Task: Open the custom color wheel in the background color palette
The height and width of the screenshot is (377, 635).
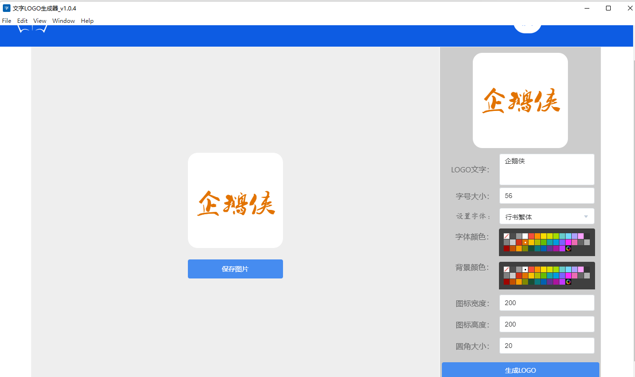Action: pyautogui.click(x=568, y=282)
